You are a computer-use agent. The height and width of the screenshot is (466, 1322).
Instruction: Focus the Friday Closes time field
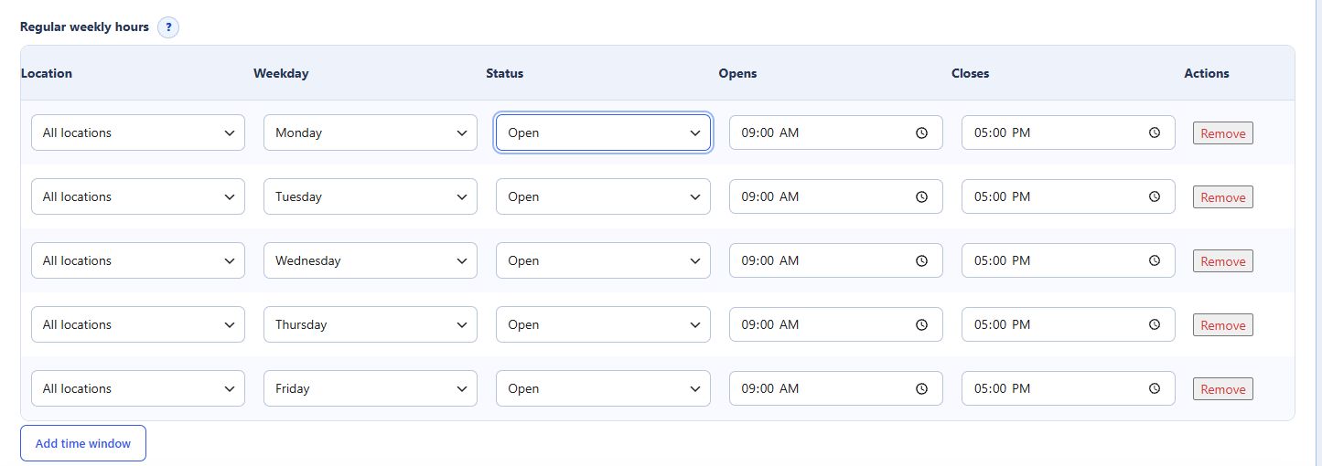(x=1069, y=388)
